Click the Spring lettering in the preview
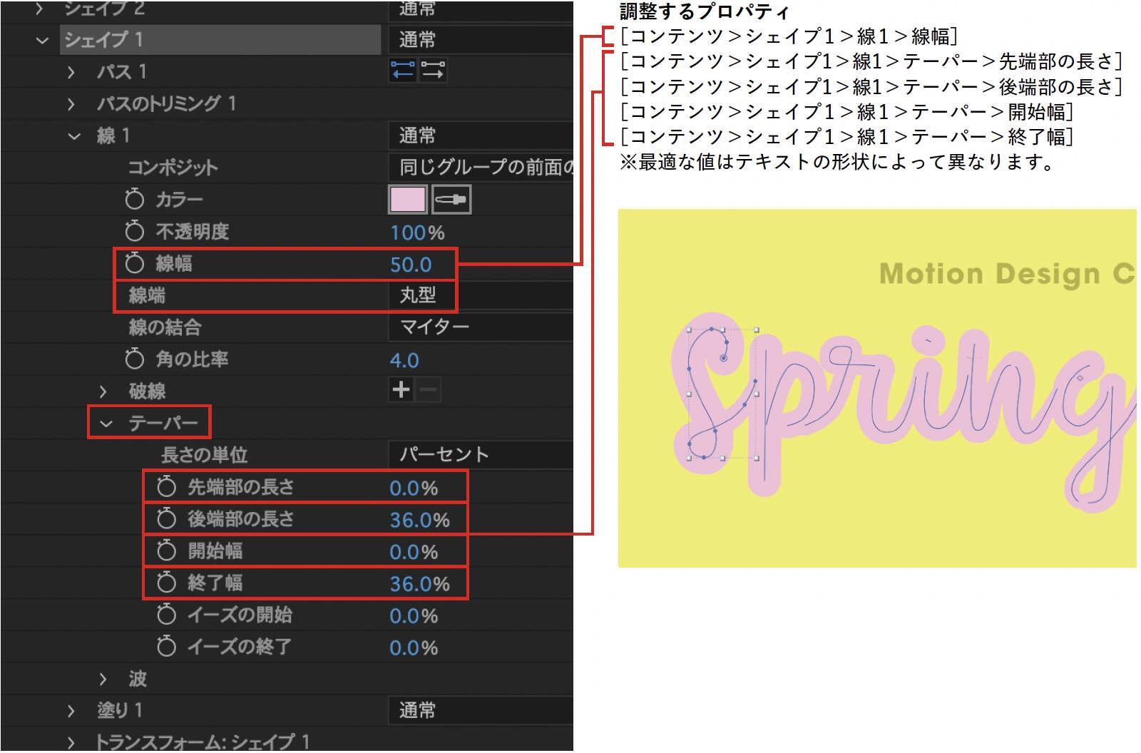 pos(904,412)
